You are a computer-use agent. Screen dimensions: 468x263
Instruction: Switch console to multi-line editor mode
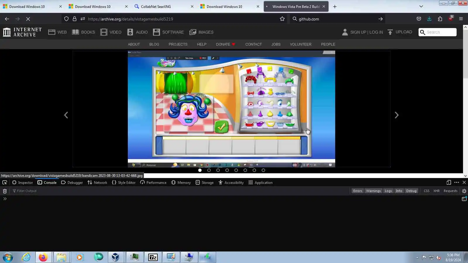(464, 199)
